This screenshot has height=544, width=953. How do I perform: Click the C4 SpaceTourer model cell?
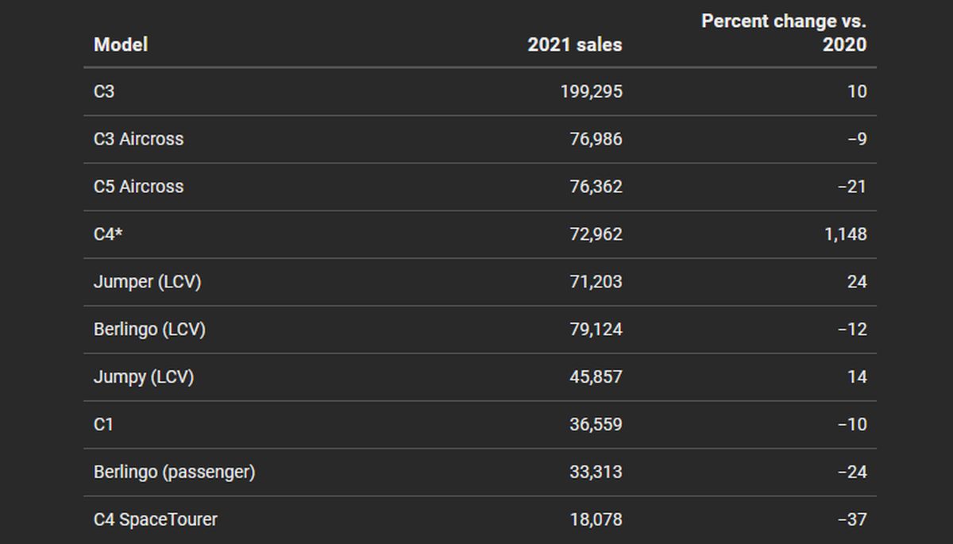(155, 520)
